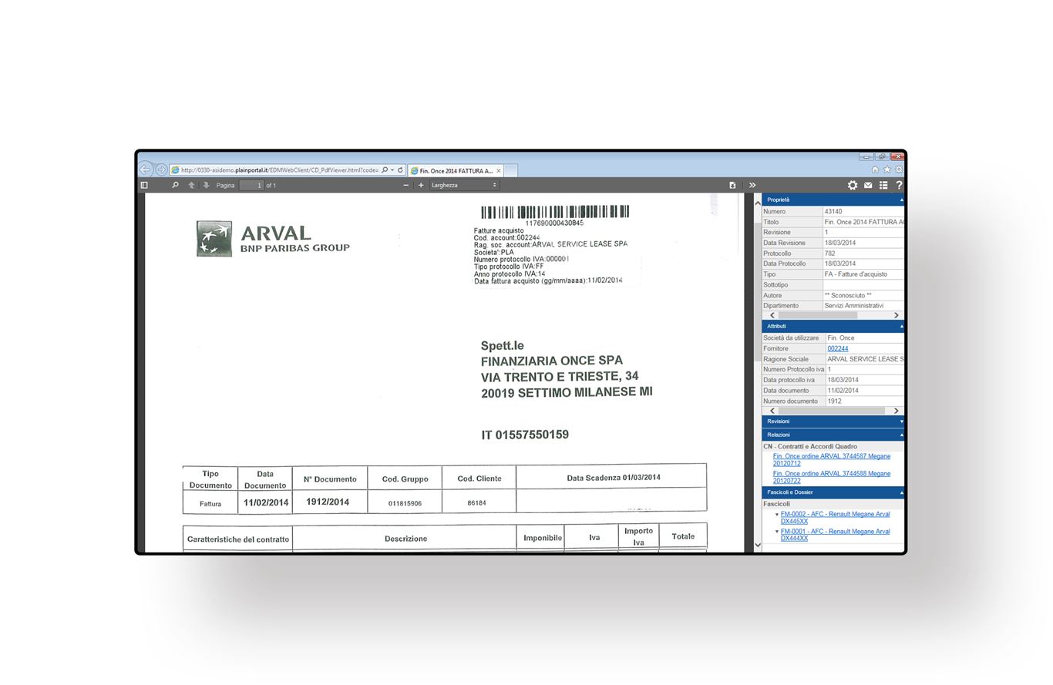Open the list view icon
1053x685 pixels.
(x=883, y=186)
